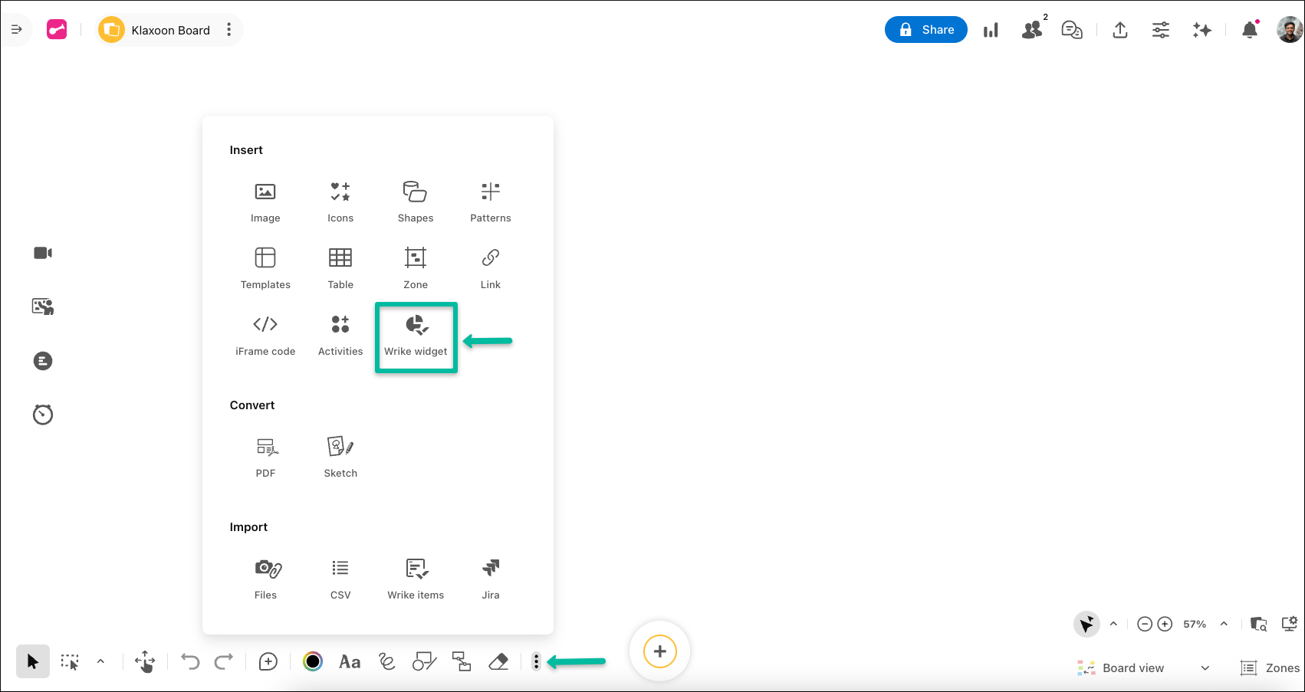Open the Activities insert option
The image size is (1305, 692).
pyautogui.click(x=340, y=335)
